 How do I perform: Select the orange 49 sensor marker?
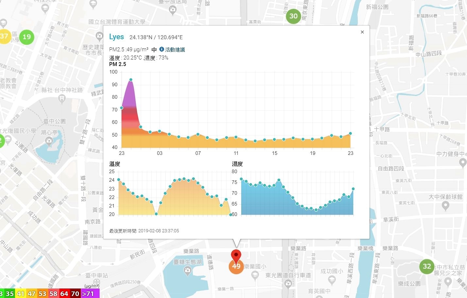[236, 266]
